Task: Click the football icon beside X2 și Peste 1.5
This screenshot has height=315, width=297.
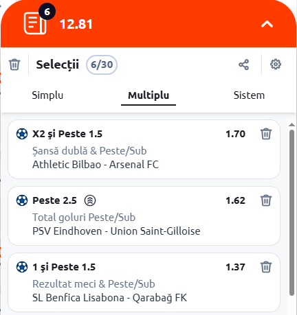Action: [x=22, y=134]
